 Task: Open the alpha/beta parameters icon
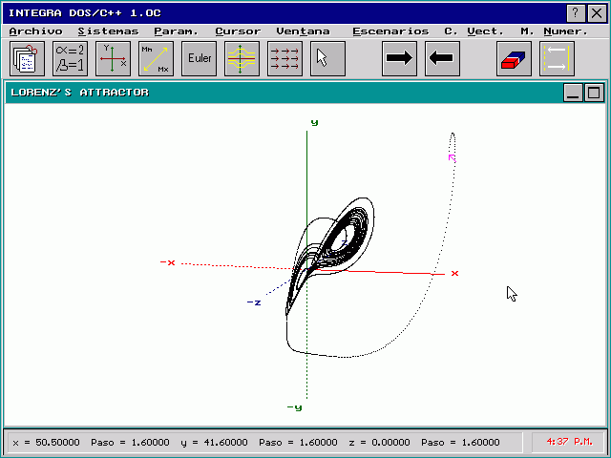70,58
